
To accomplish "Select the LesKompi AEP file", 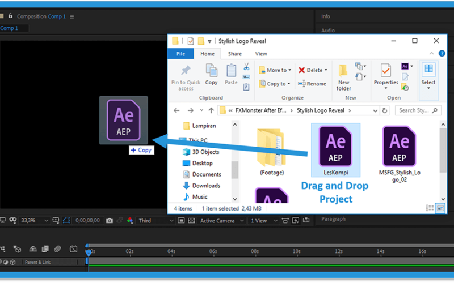I will [x=335, y=150].
